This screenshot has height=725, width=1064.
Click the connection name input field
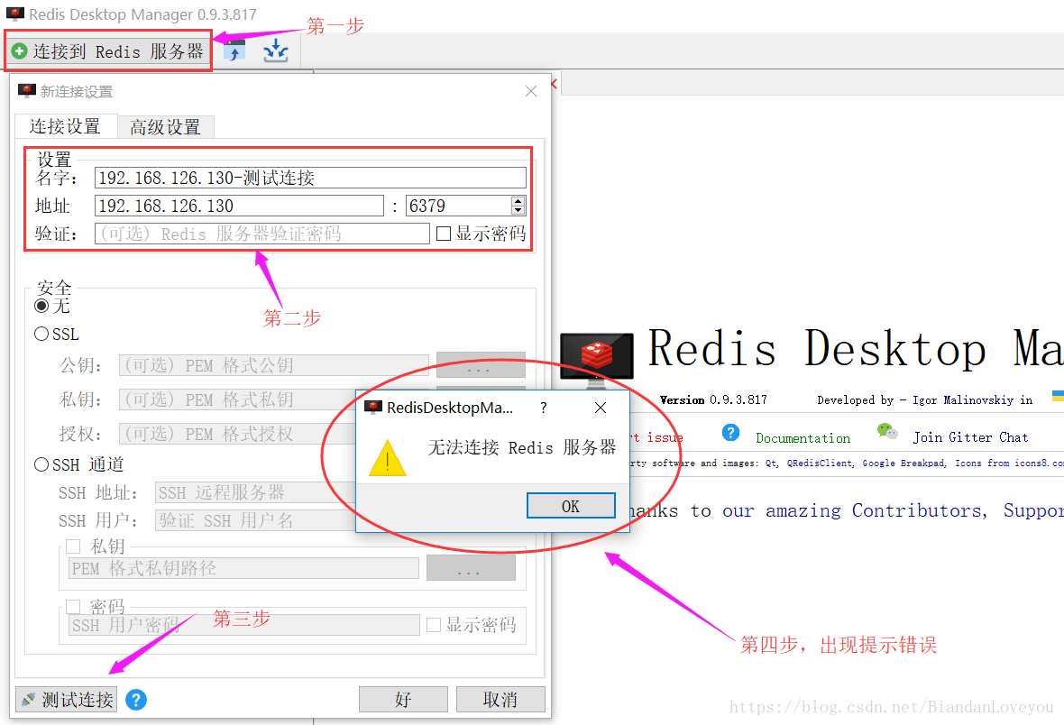[x=310, y=178]
